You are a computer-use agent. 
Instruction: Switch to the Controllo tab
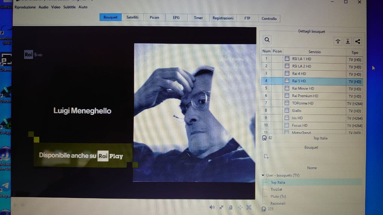click(269, 19)
